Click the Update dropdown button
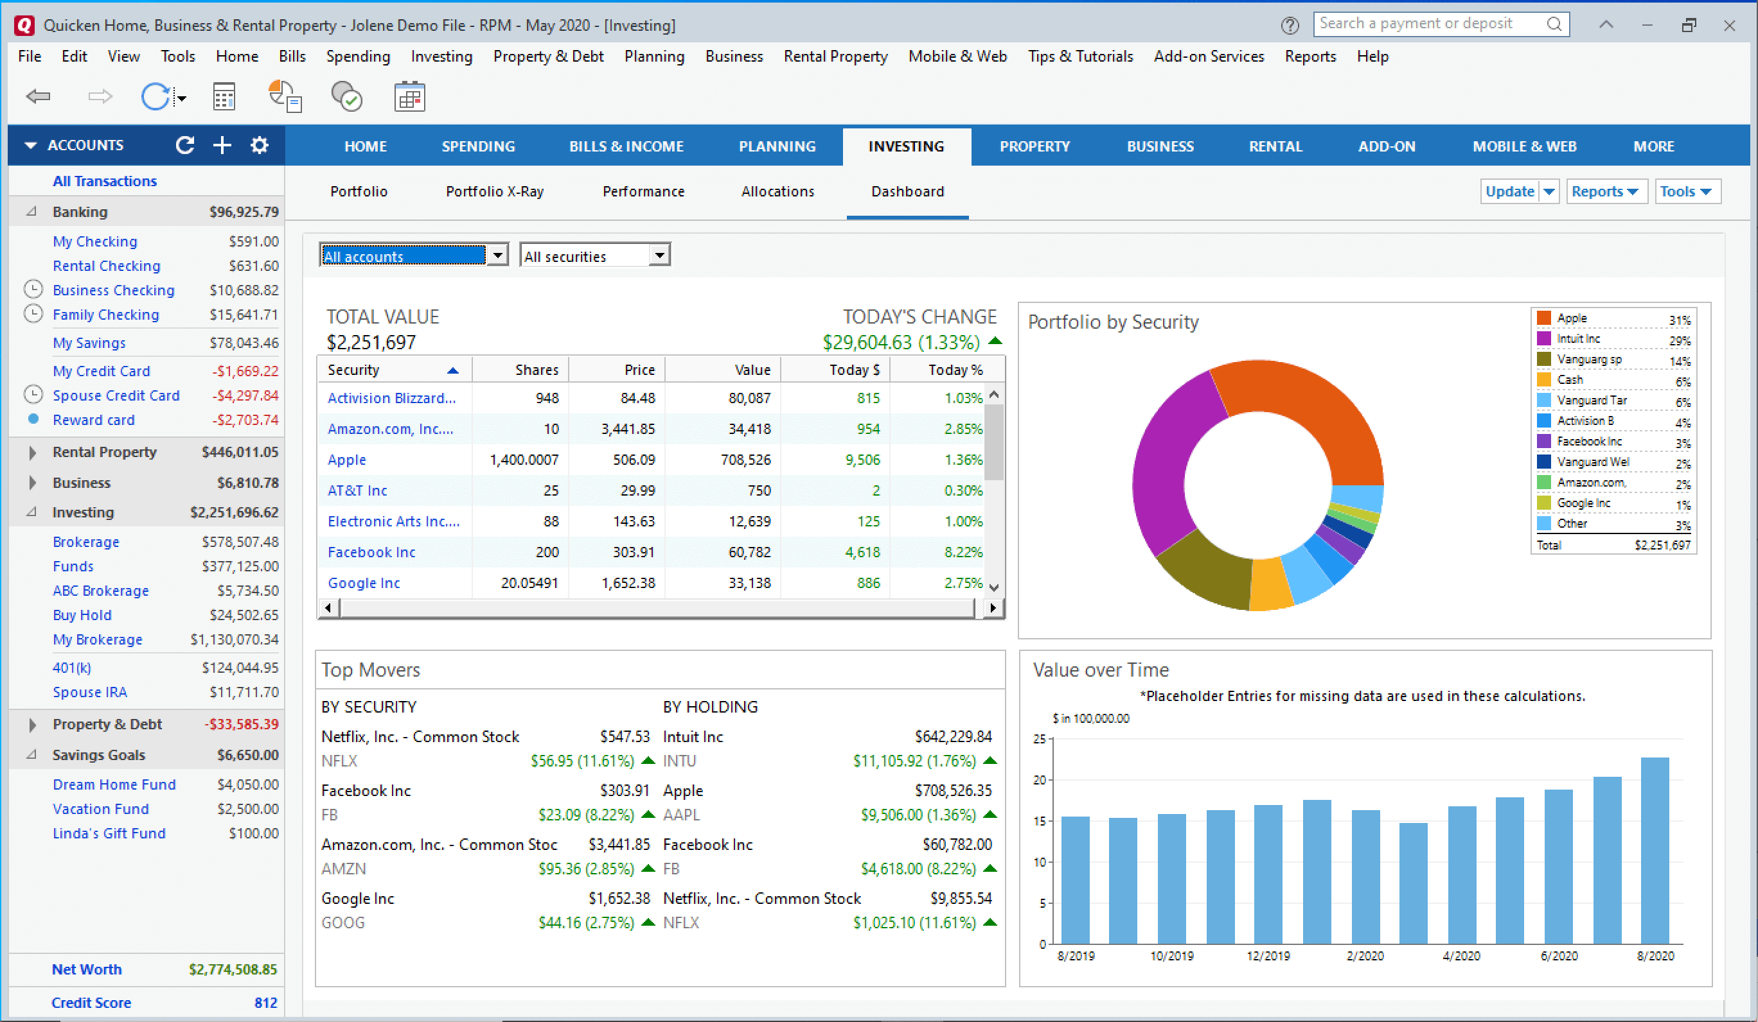1758x1022 pixels. 1549,190
